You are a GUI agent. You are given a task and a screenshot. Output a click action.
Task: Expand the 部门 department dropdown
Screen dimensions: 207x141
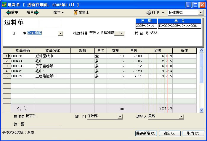tap(120, 117)
